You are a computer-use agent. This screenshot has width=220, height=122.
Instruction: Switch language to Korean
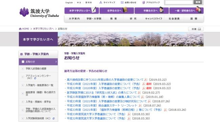click(x=89, y=2)
